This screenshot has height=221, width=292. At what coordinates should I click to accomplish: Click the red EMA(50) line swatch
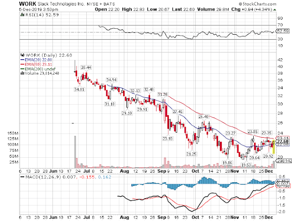pos(22,65)
